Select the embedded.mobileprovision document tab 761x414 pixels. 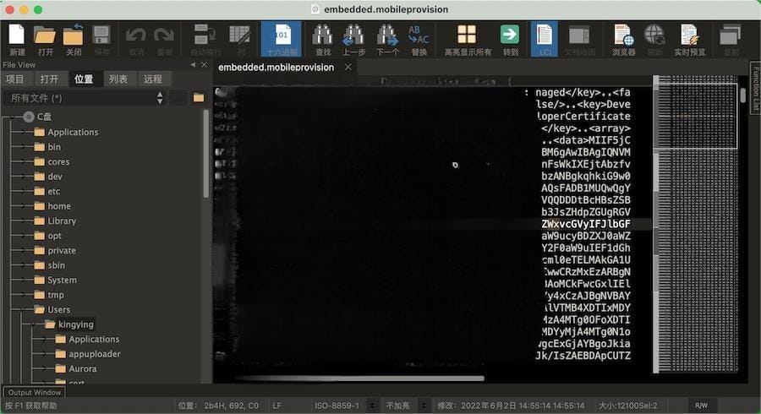[x=276, y=68]
